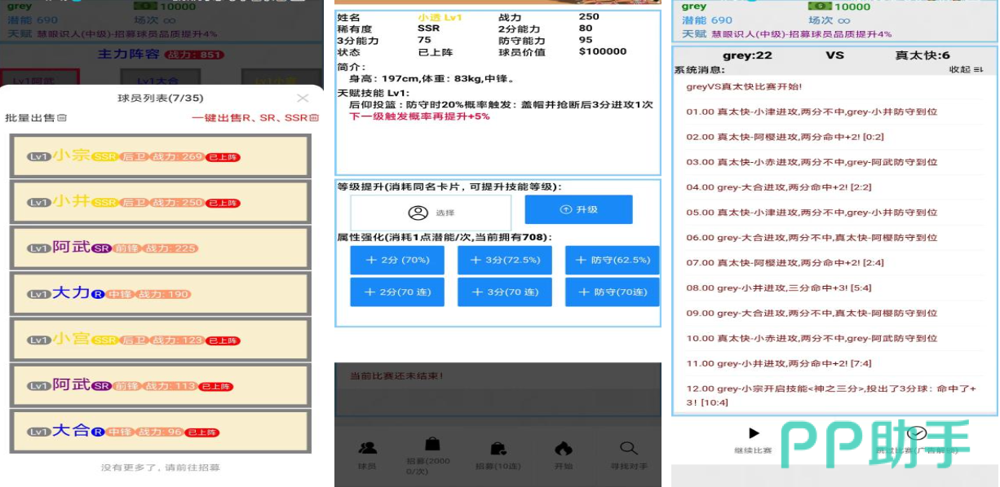
Task: Click the 批量出售 trash icon
Action: (62, 118)
